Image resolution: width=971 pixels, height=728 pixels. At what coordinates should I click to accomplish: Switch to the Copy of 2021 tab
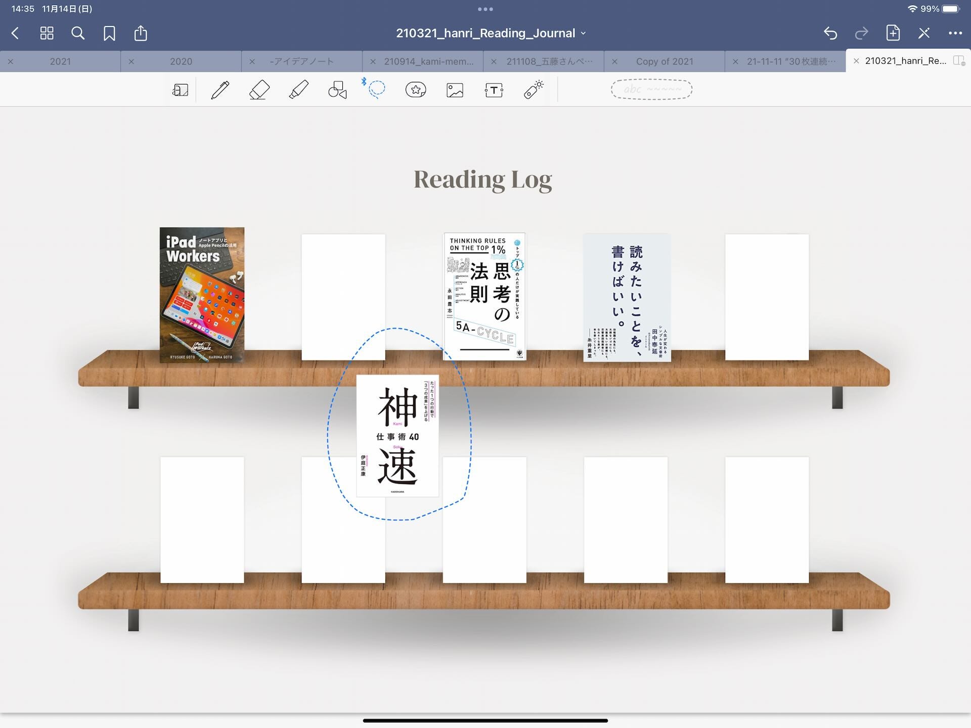click(x=665, y=61)
